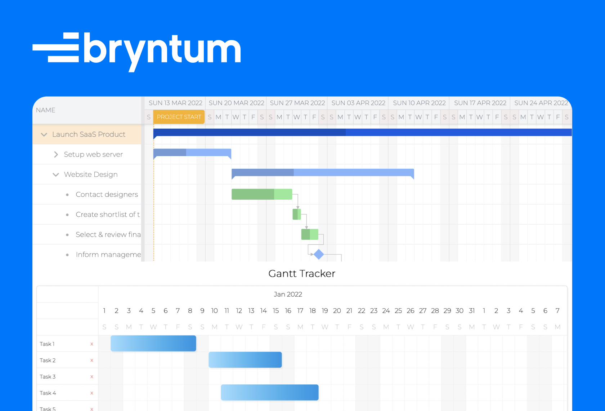Click the green progress bar on Contact designers
The image size is (605, 411).
[252, 194]
